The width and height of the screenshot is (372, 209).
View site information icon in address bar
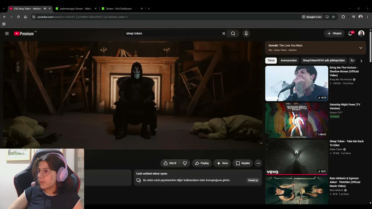(34, 17)
